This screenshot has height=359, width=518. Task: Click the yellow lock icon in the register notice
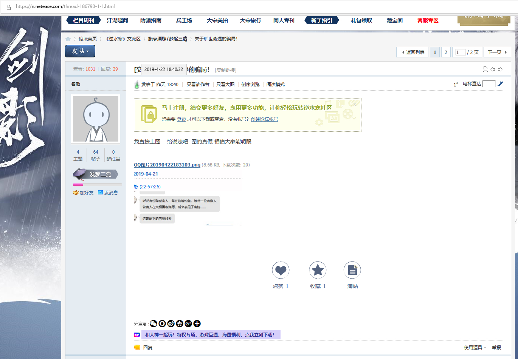(149, 114)
